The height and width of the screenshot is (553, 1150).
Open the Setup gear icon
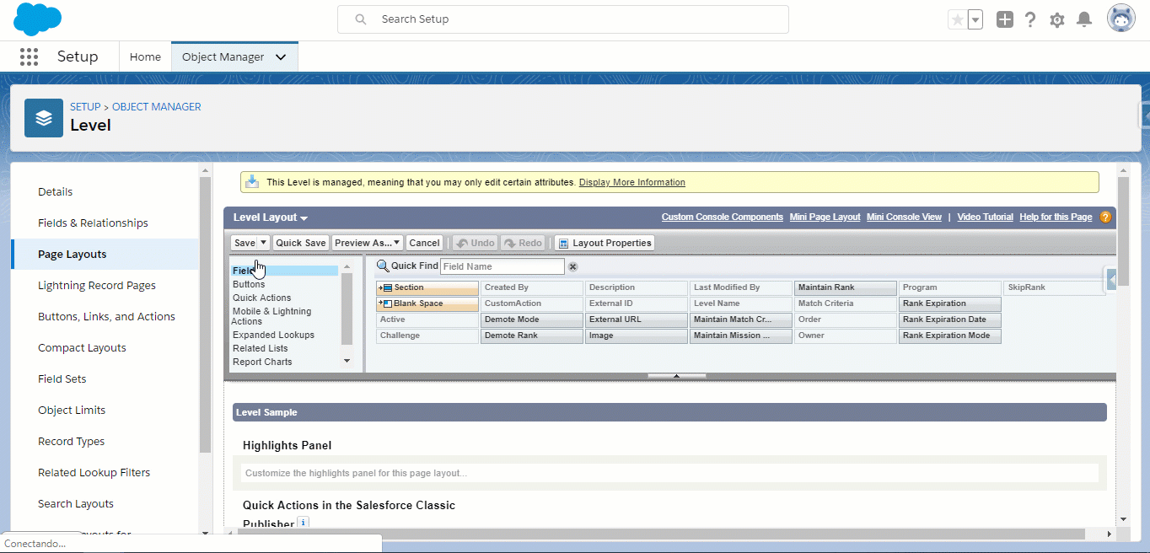coord(1057,19)
